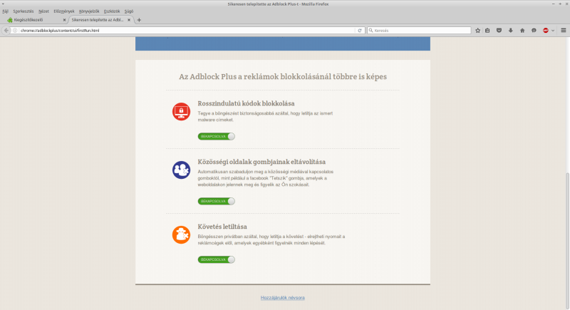Click the blue social media buttons icon
Screen dimensions: 570x310
tap(181, 170)
